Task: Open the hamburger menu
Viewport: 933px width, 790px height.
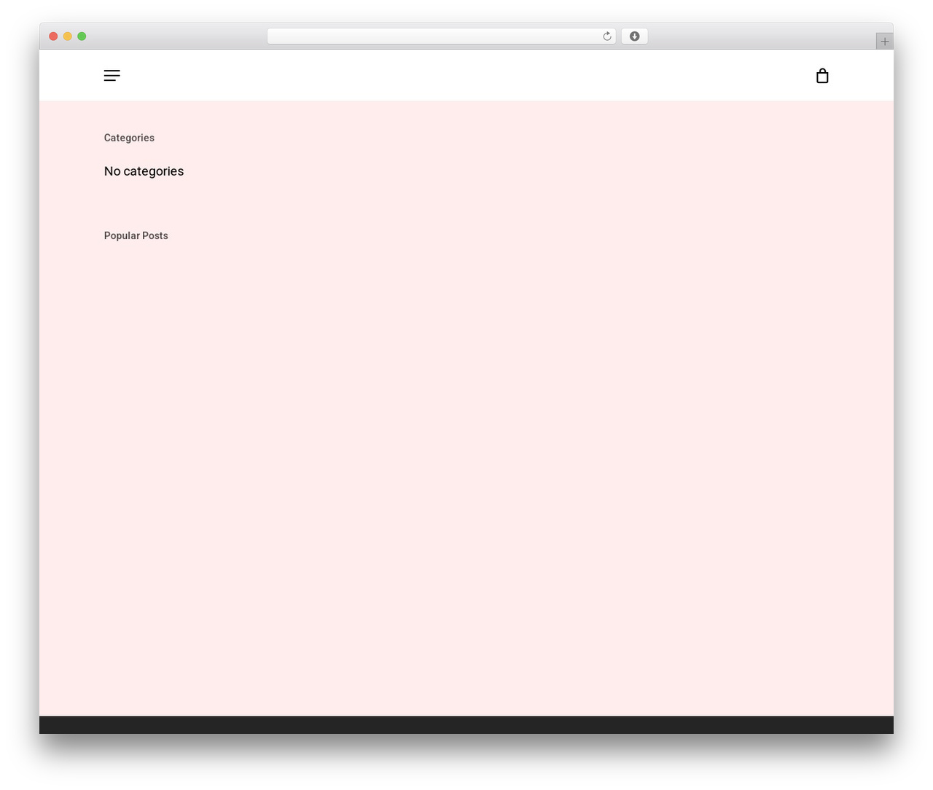Action: point(112,75)
